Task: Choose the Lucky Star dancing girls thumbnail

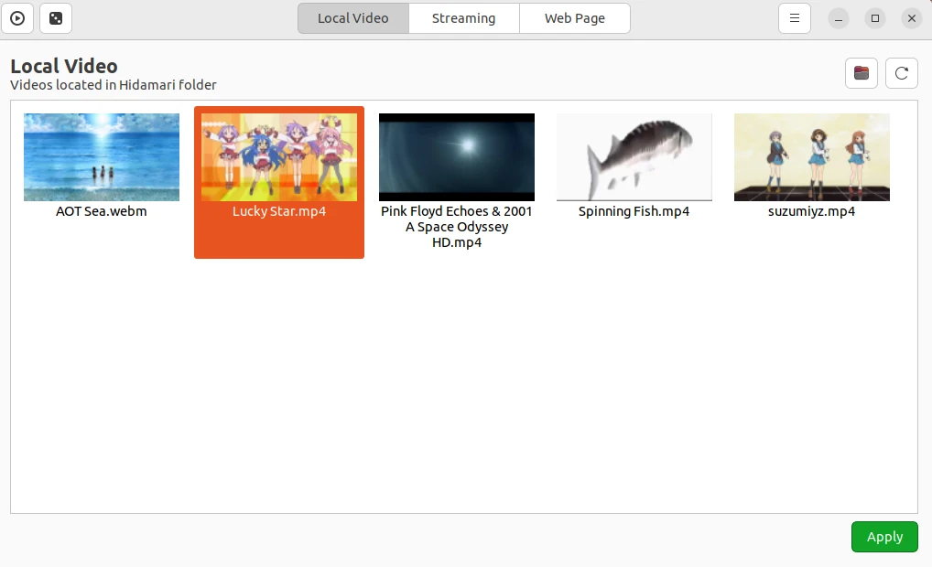Action: click(279, 156)
